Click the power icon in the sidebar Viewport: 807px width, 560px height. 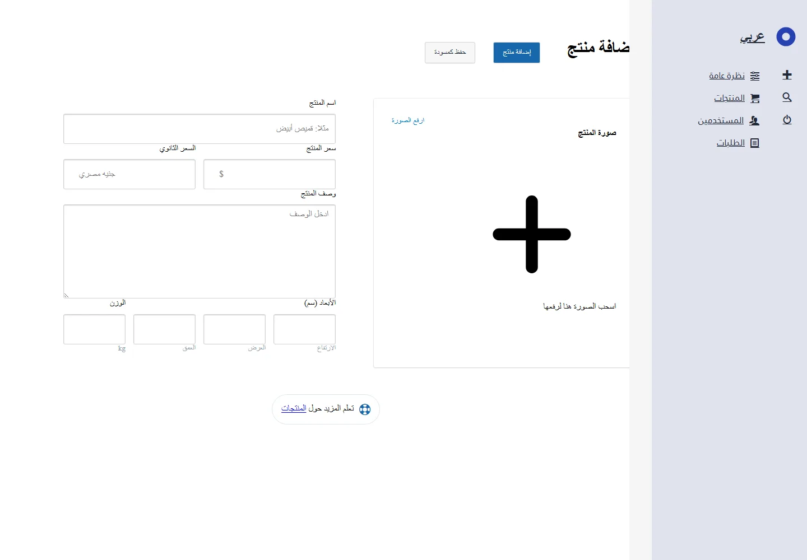[787, 120]
